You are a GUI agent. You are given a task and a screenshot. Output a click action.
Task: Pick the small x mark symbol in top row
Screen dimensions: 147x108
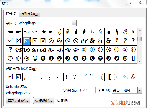[133, 32]
